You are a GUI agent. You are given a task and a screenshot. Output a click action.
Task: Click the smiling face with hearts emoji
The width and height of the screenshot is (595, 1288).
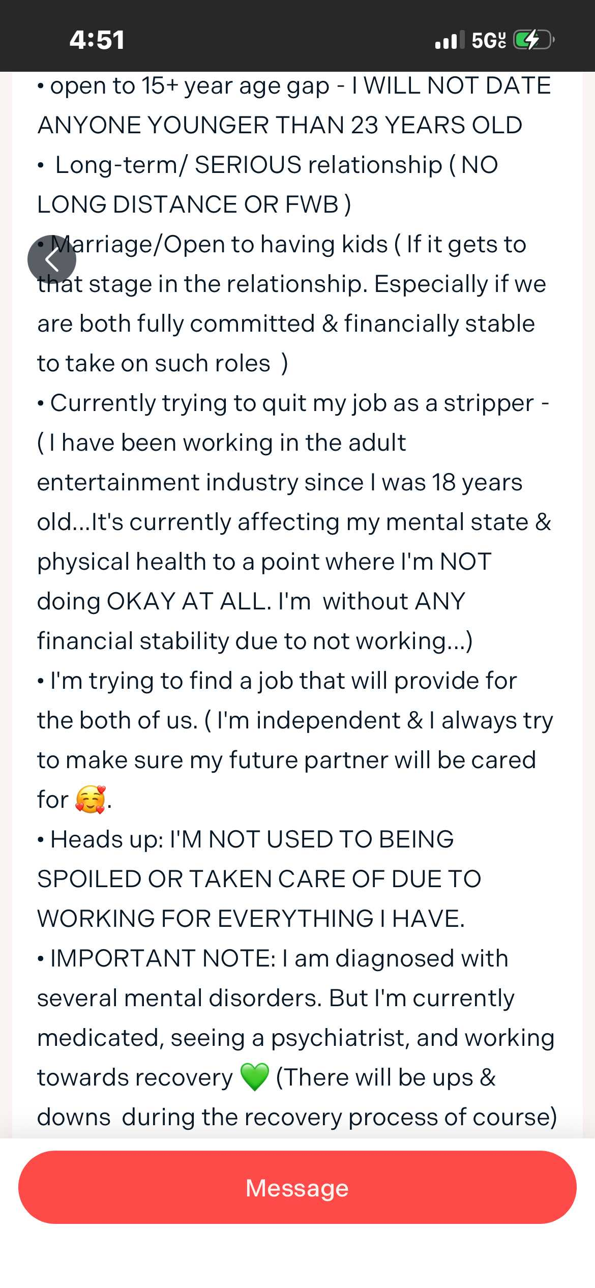[x=91, y=799]
